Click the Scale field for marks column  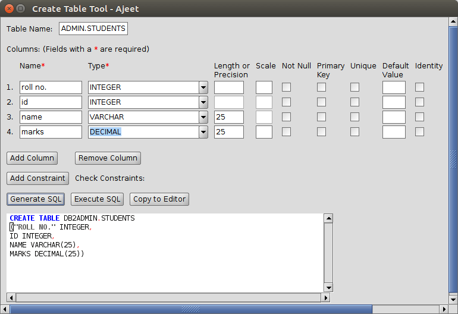[263, 132]
